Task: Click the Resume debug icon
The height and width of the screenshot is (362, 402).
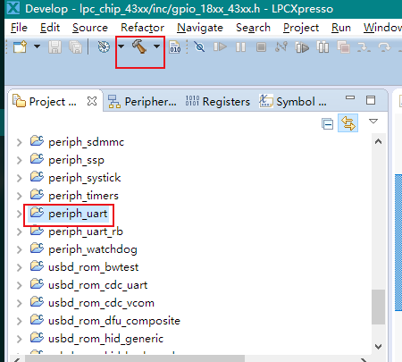Action: [x=220, y=46]
